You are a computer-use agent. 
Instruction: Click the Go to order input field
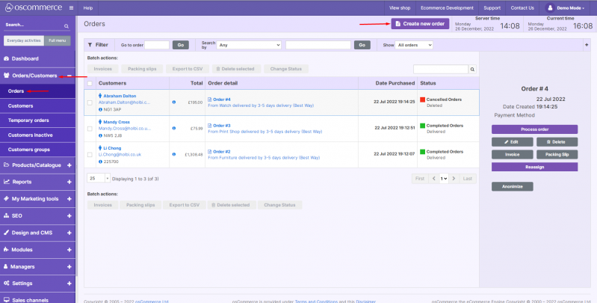[157, 45]
